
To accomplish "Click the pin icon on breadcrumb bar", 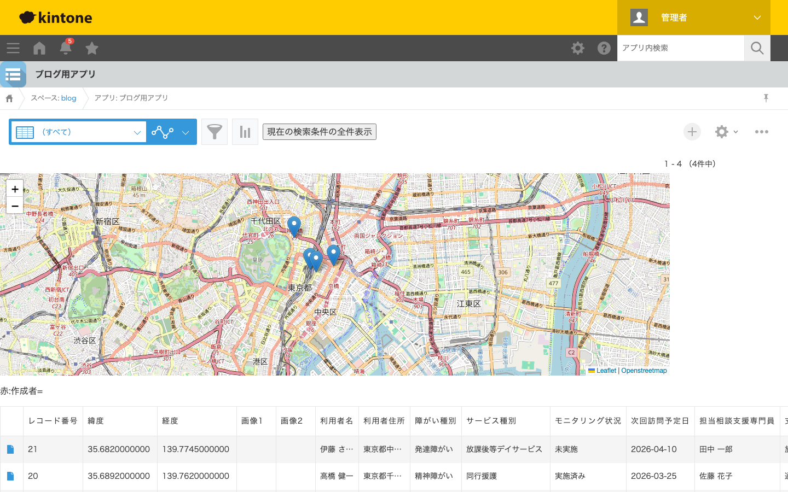I will [x=766, y=98].
